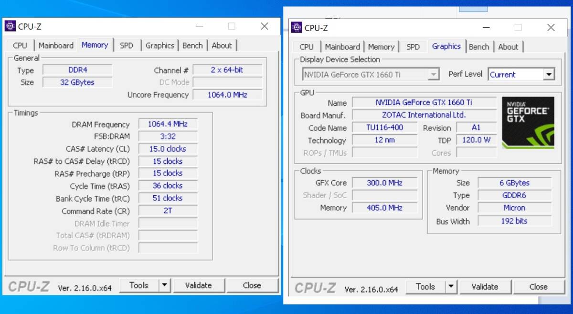Open About tab in left CPU-Z window
This screenshot has width=573, height=314.
[222, 46]
